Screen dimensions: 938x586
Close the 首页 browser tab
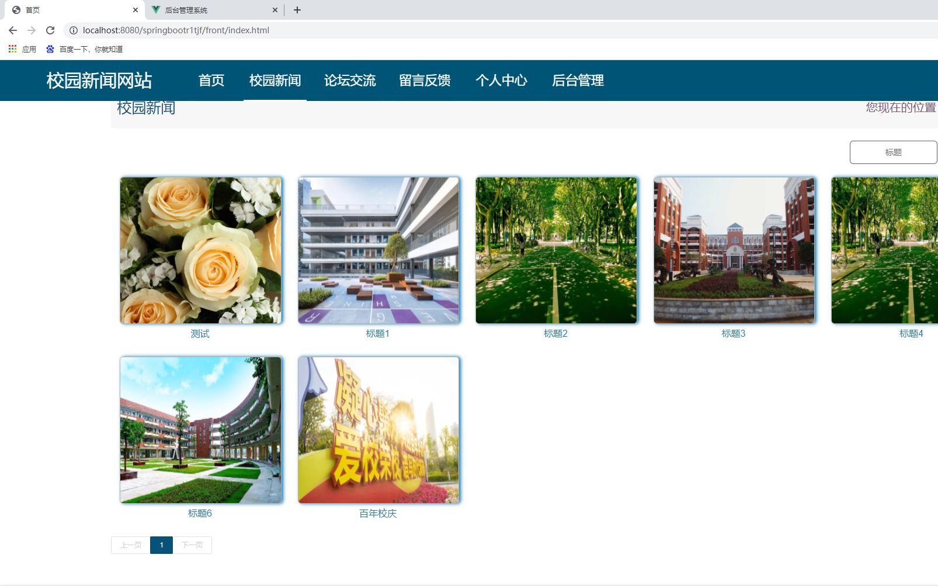coord(136,10)
